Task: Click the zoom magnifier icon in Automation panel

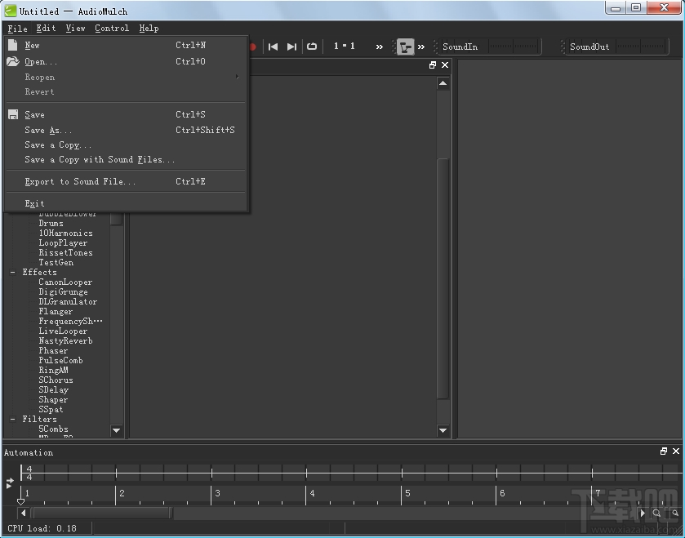Action: [656, 513]
